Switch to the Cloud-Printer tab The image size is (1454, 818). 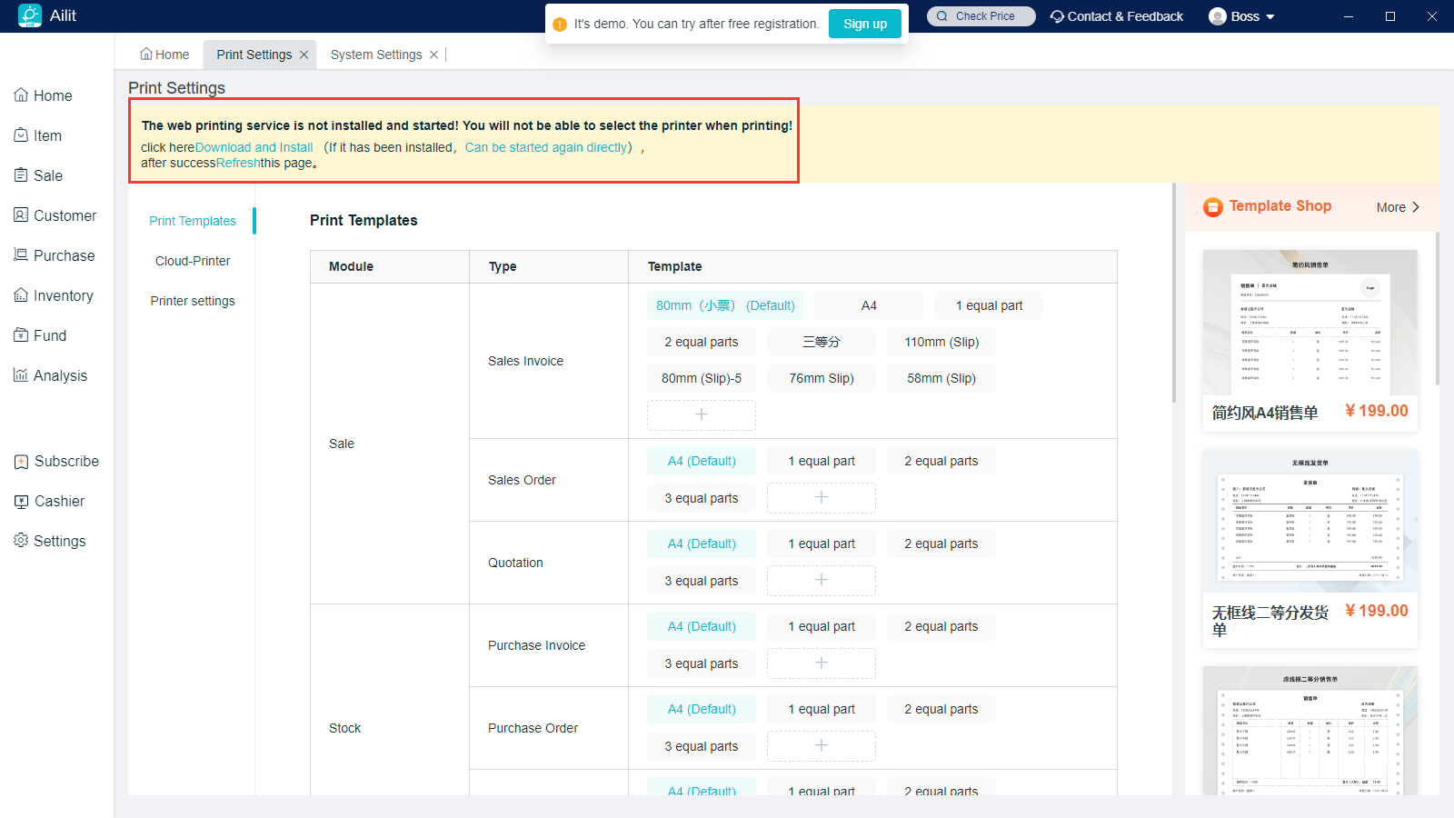[x=193, y=261]
